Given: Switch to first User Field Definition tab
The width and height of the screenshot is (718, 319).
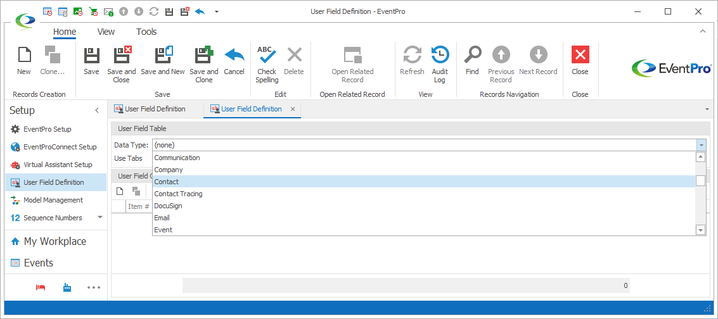Looking at the screenshot, I should pos(155,109).
